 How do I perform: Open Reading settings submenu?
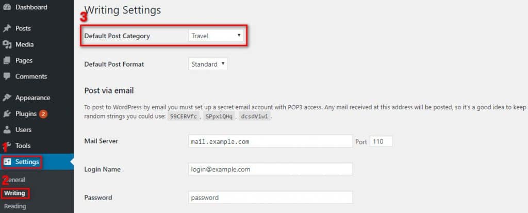(15, 206)
